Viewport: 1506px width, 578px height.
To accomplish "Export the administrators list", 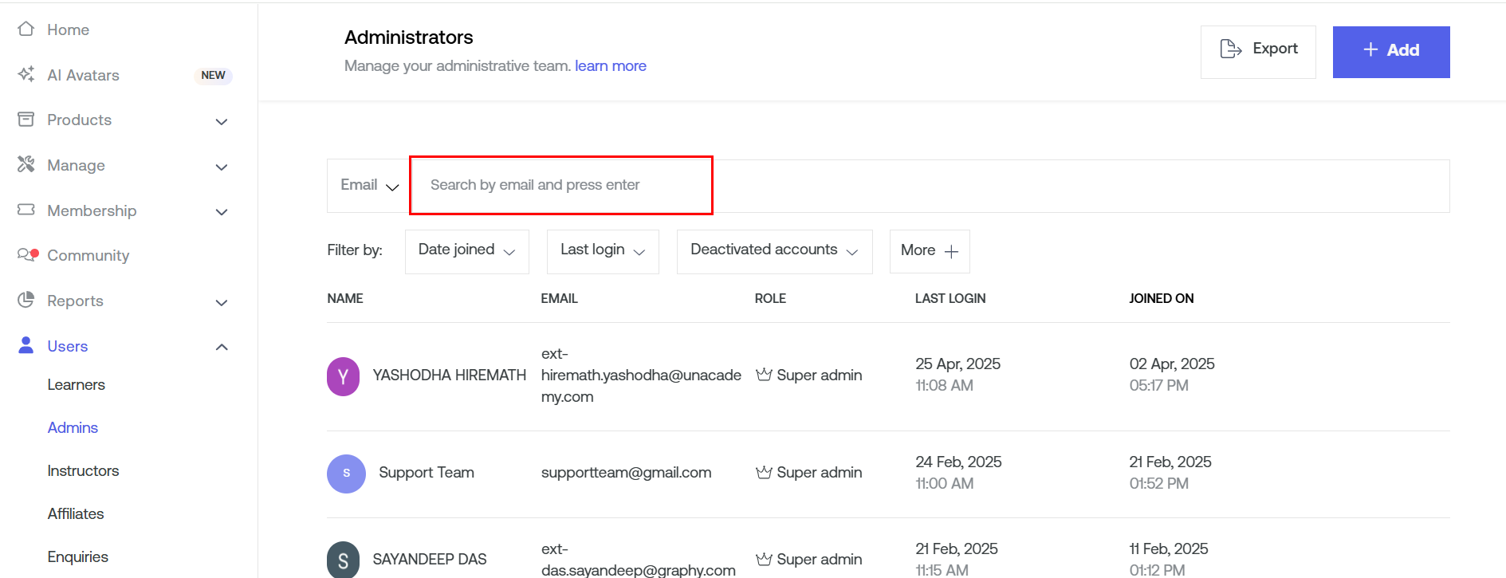I will [1258, 51].
